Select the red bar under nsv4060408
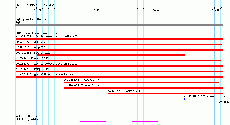 [119, 77]
